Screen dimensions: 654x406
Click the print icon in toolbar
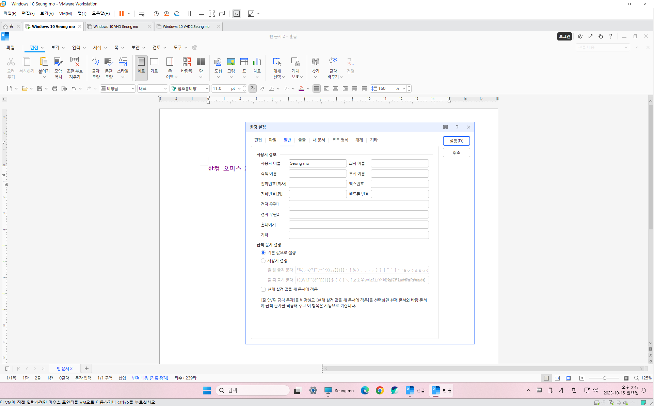click(54, 88)
